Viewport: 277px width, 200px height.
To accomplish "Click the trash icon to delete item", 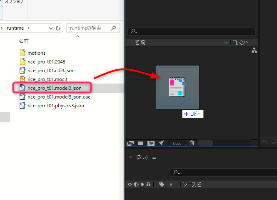I will [x=192, y=143].
